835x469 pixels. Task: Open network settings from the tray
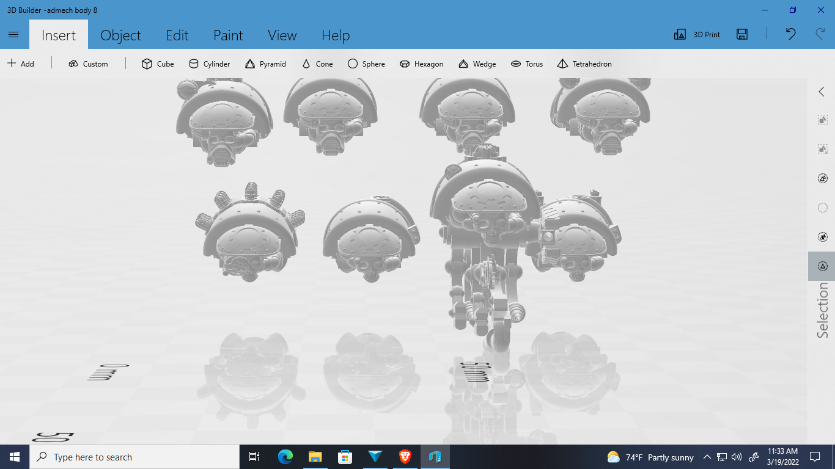tap(722, 457)
